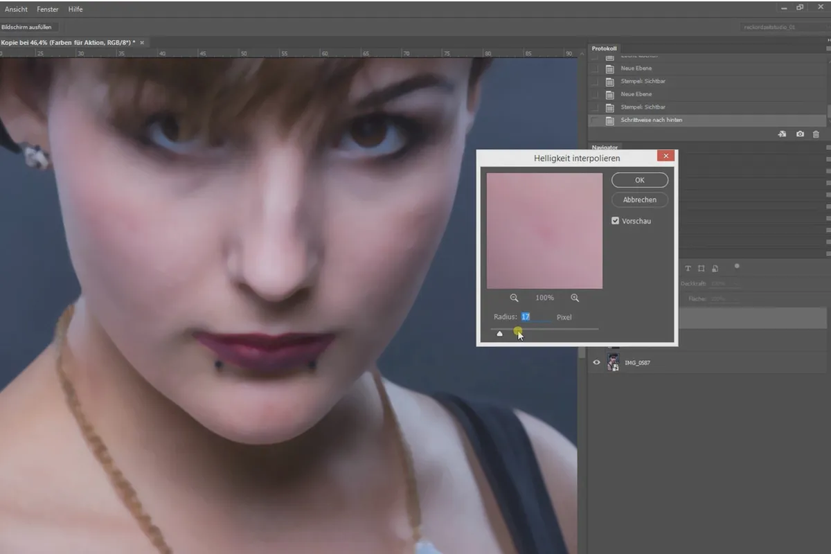Zoom in the filter preview with plus magnifier
This screenshot has height=554, width=831.
click(x=575, y=298)
